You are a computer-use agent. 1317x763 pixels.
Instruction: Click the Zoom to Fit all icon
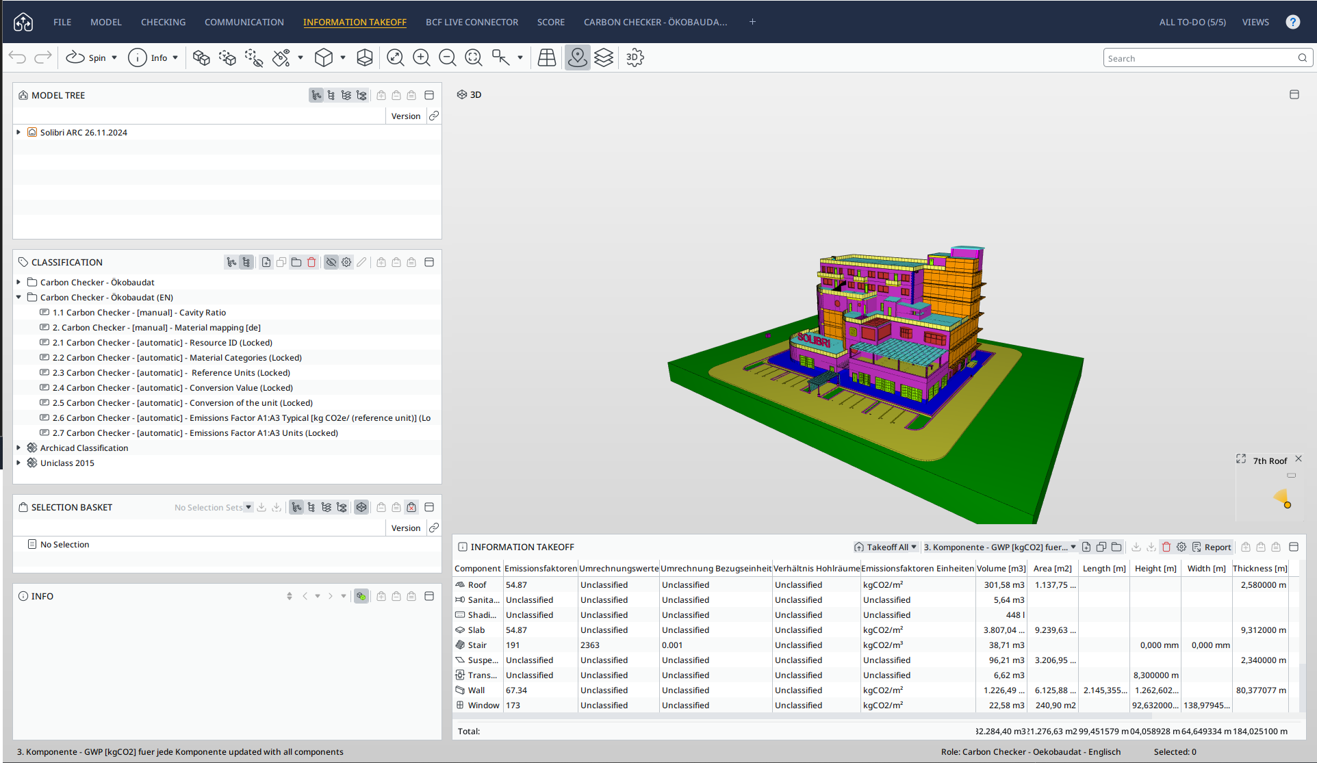click(x=396, y=58)
